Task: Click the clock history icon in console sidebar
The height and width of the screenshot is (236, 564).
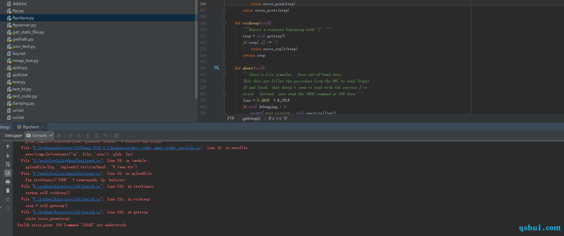Action: (8, 208)
